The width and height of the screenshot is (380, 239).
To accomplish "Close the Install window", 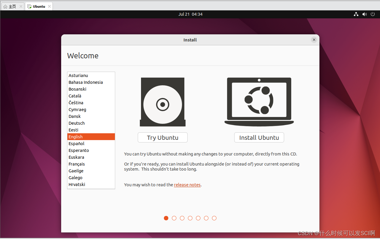I will [314, 40].
